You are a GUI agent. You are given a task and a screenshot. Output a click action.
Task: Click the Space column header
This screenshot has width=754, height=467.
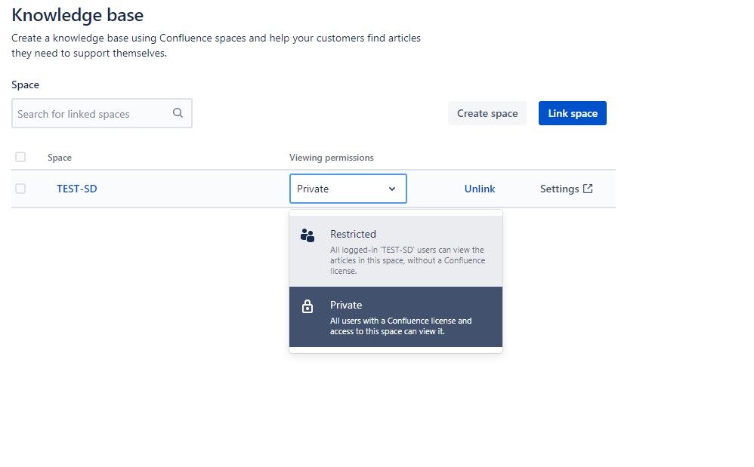[x=60, y=158]
